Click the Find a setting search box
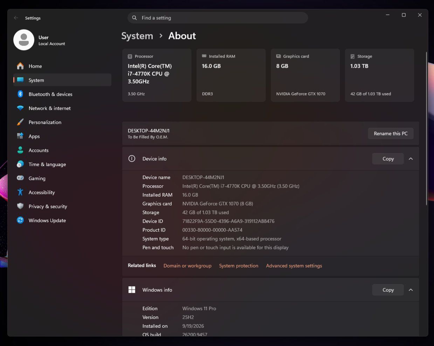 218,18
